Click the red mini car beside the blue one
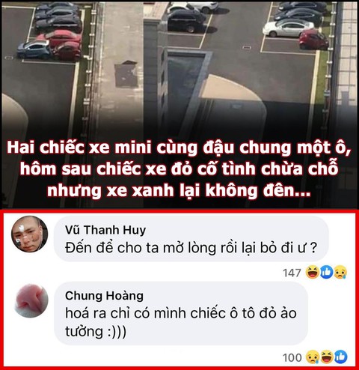The width and height of the screenshot is (359, 370). click(67, 51)
